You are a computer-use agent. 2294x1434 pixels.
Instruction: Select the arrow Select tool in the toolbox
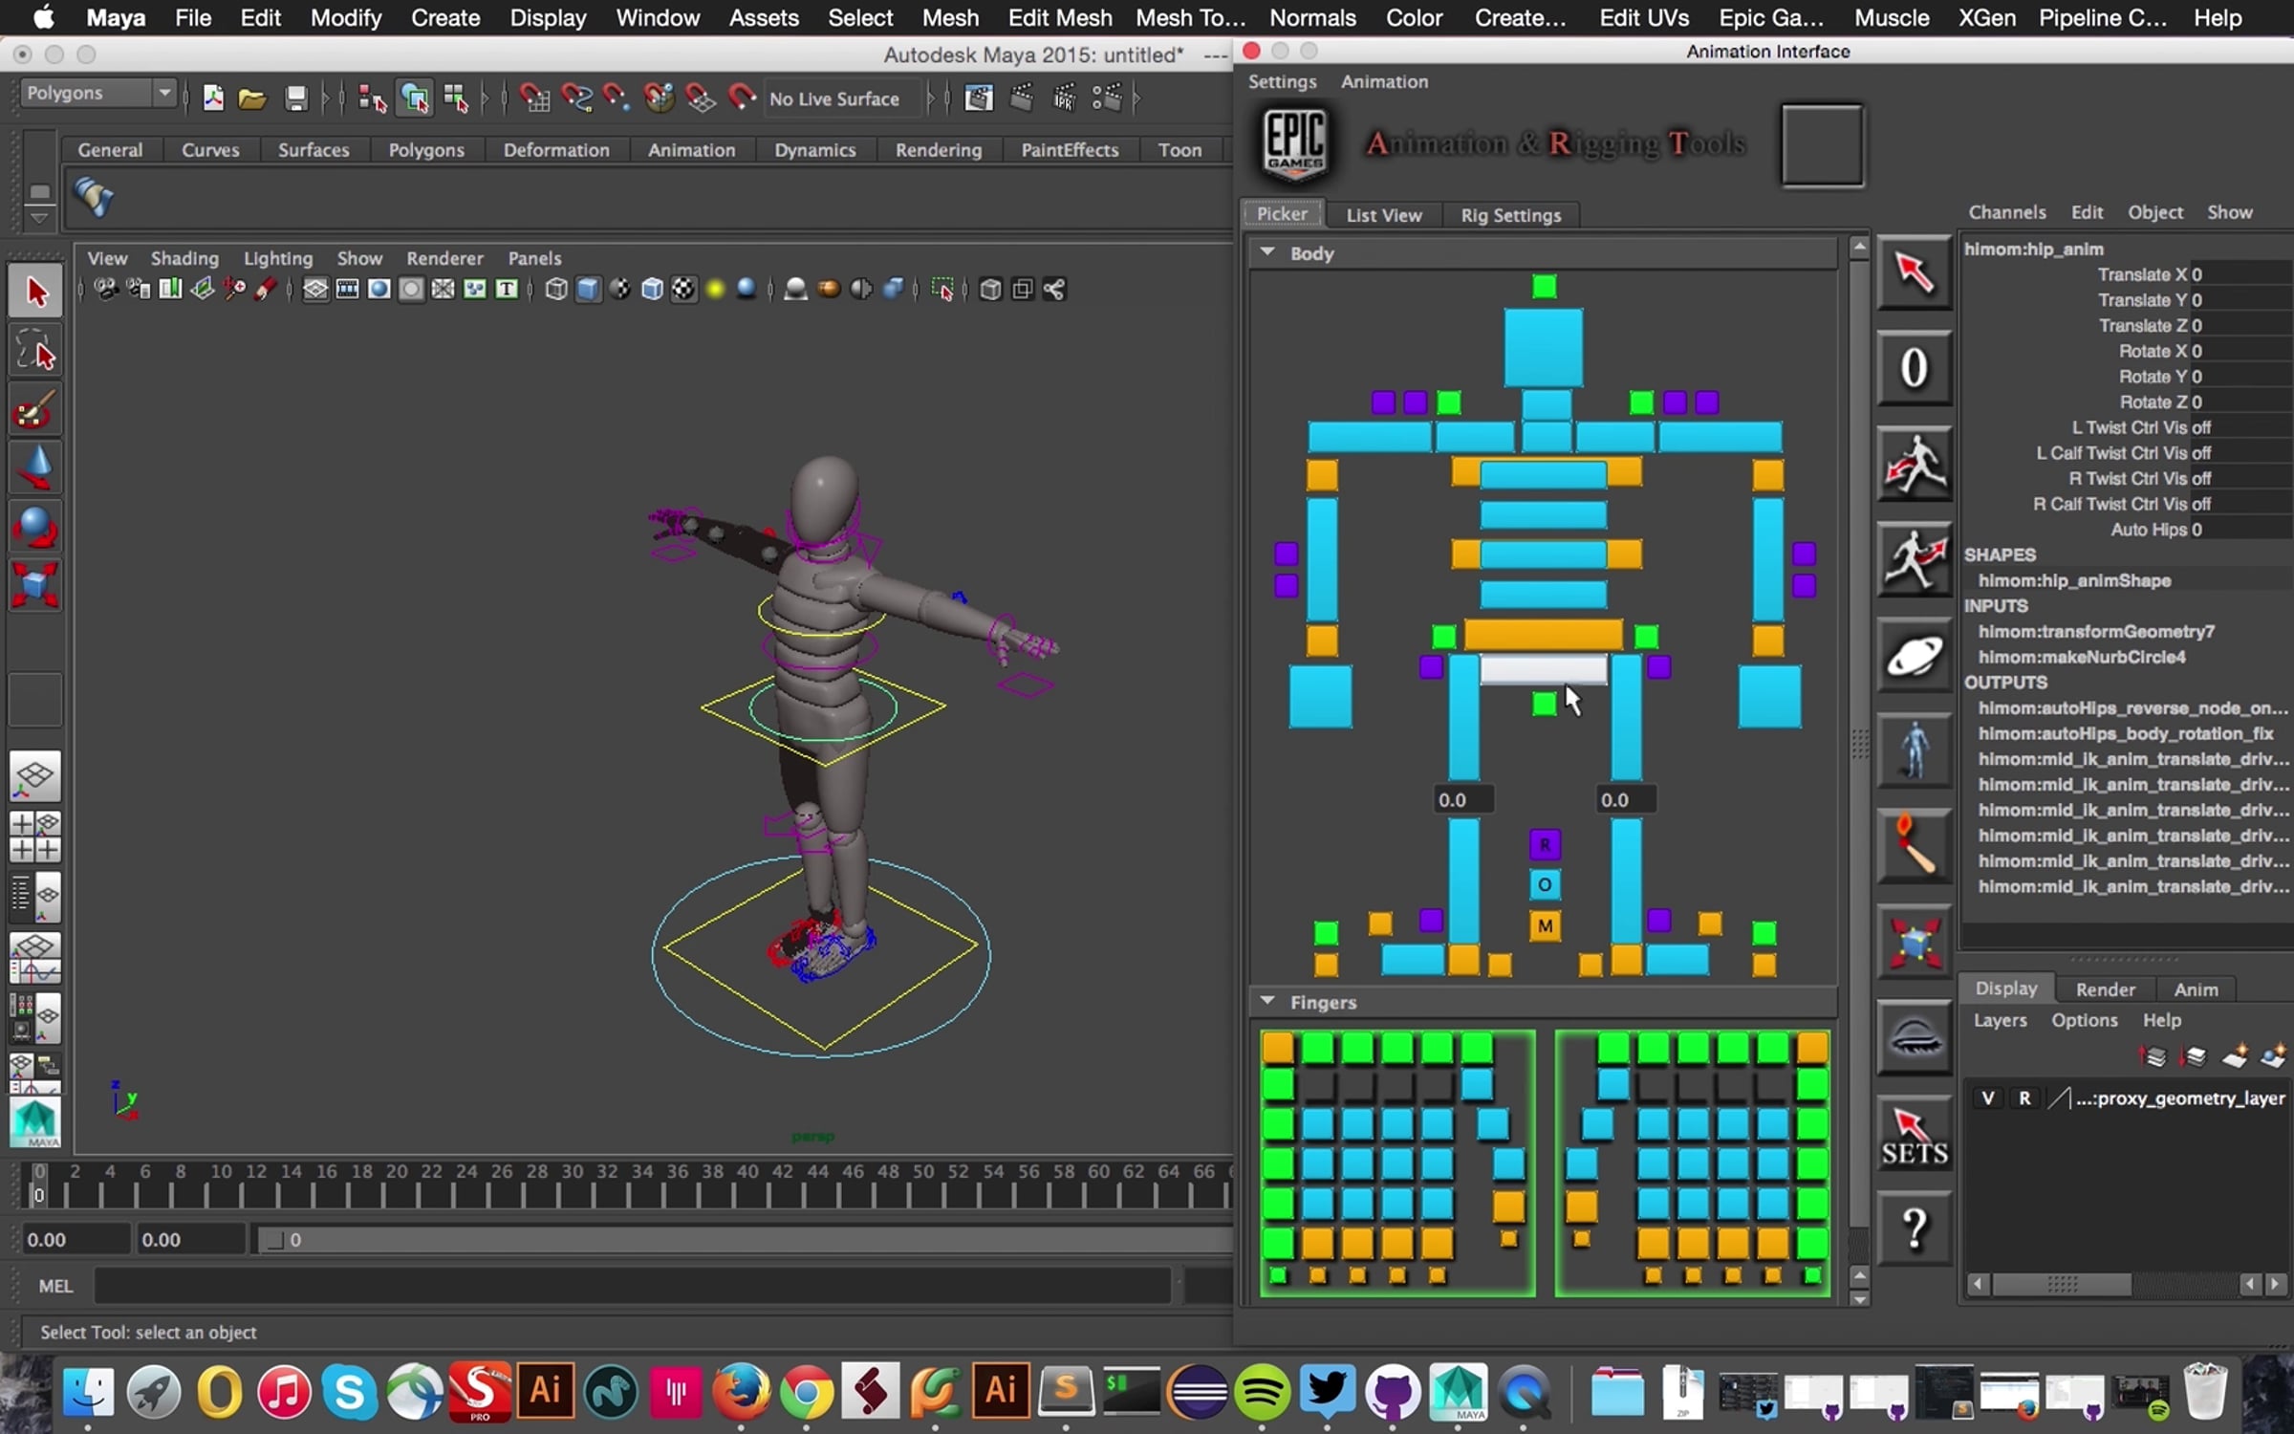pos(35,292)
